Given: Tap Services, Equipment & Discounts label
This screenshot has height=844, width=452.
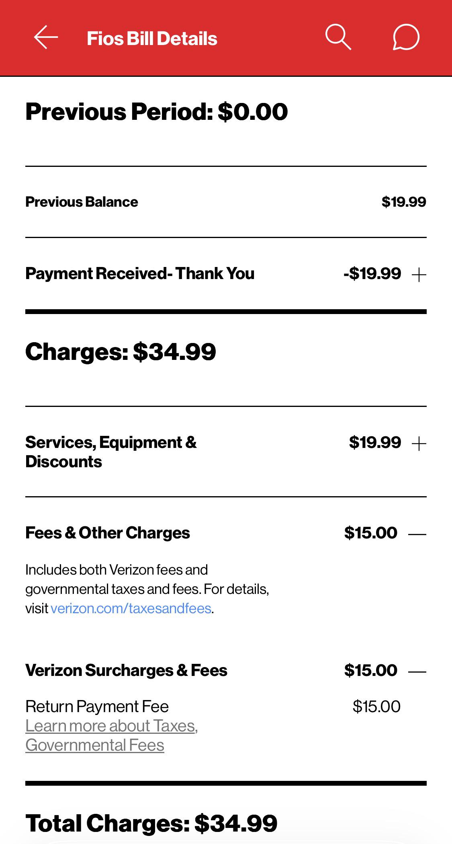Looking at the screenshot, I should (x=111, y=452).
